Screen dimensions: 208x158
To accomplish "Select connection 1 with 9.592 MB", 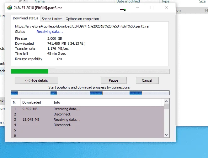I will click(88, 109).
